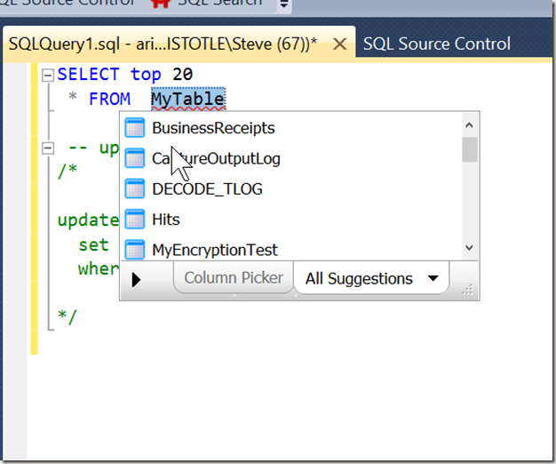556x464 pixels.
Task: Pick the Hits table suggestion
Action: coord(290,220)
